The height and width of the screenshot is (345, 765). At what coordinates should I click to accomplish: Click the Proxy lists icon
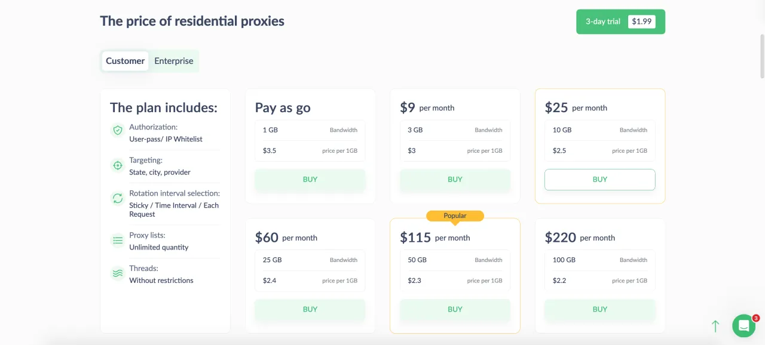(118, 241)
